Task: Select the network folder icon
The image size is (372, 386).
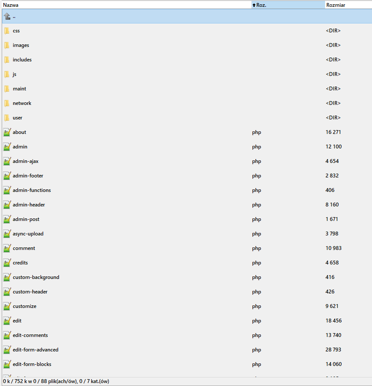Action: tap(7, 103)
